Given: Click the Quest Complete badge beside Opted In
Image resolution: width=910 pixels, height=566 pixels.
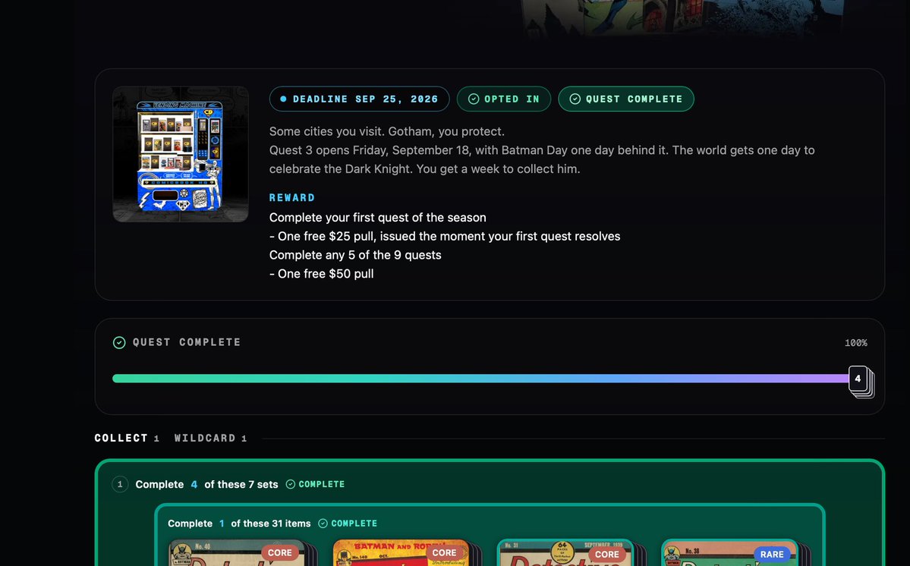Looking at the screenshot, I should (626, 99).
